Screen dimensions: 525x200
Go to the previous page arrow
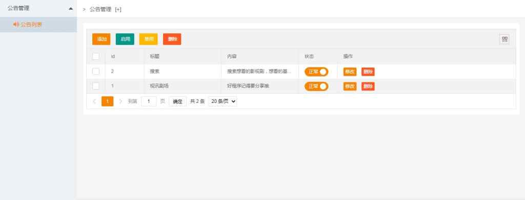(x=94, y=101)
